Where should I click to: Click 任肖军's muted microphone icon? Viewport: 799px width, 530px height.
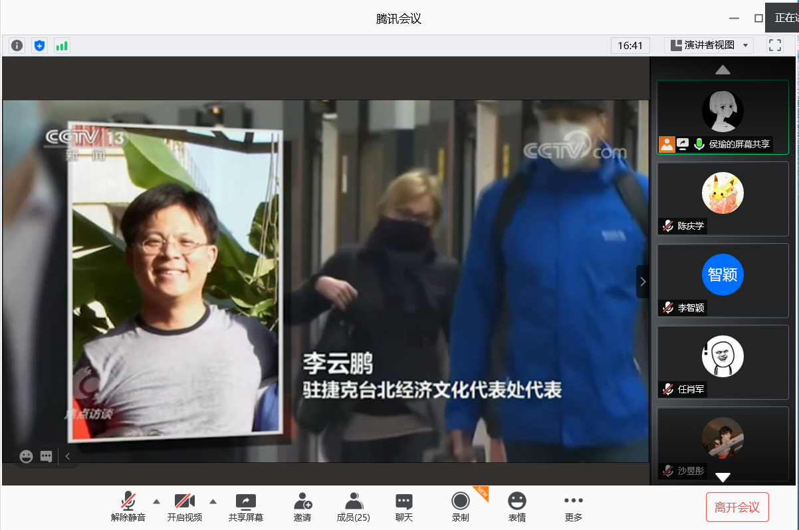click(668, 389)
